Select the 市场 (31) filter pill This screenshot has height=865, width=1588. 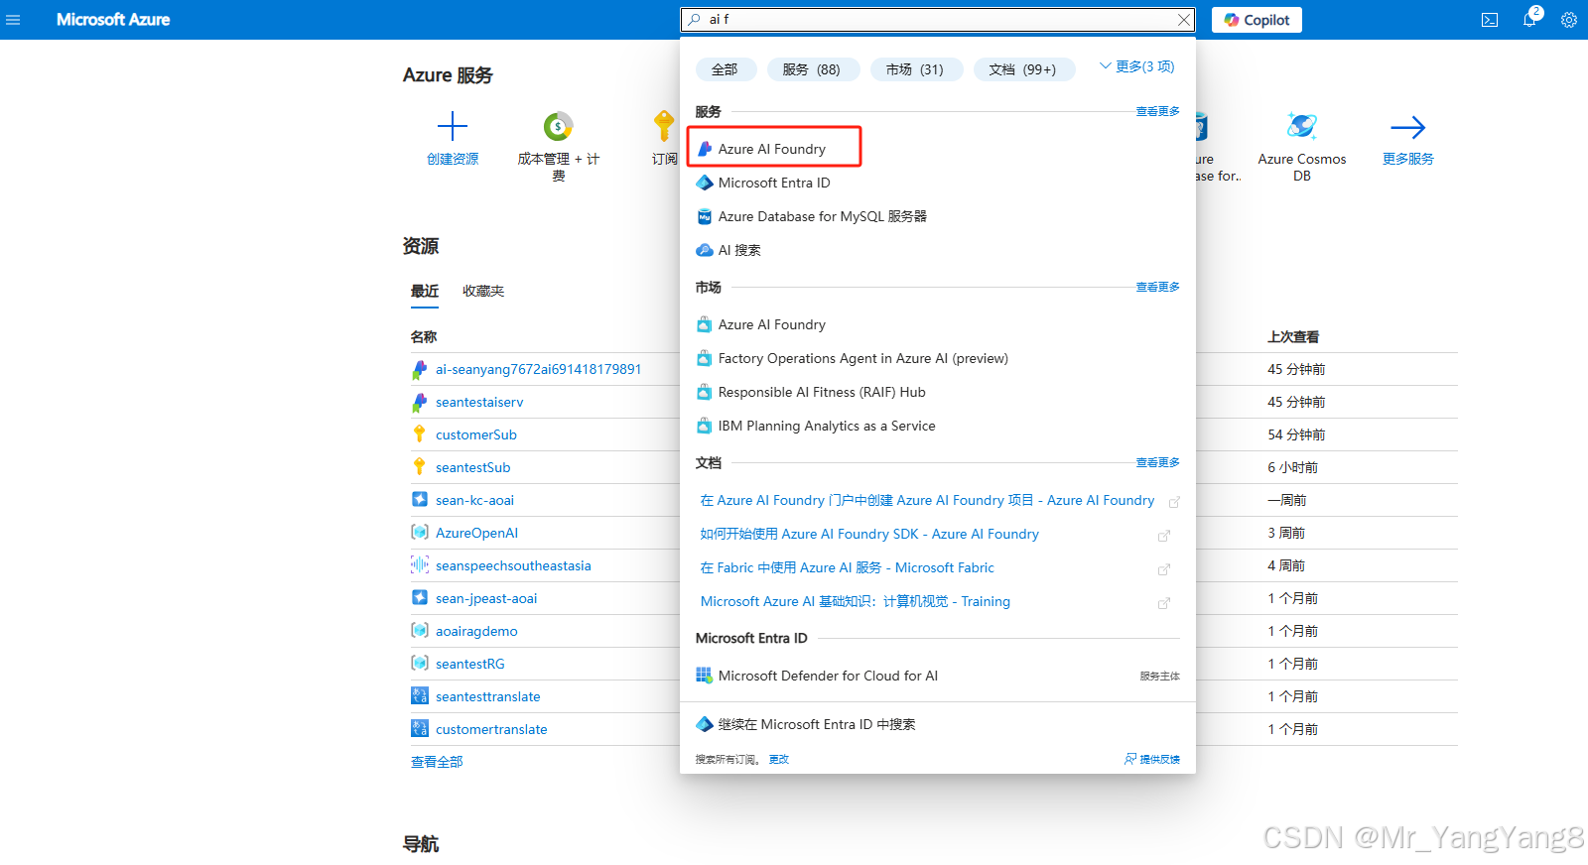point(915,69)
